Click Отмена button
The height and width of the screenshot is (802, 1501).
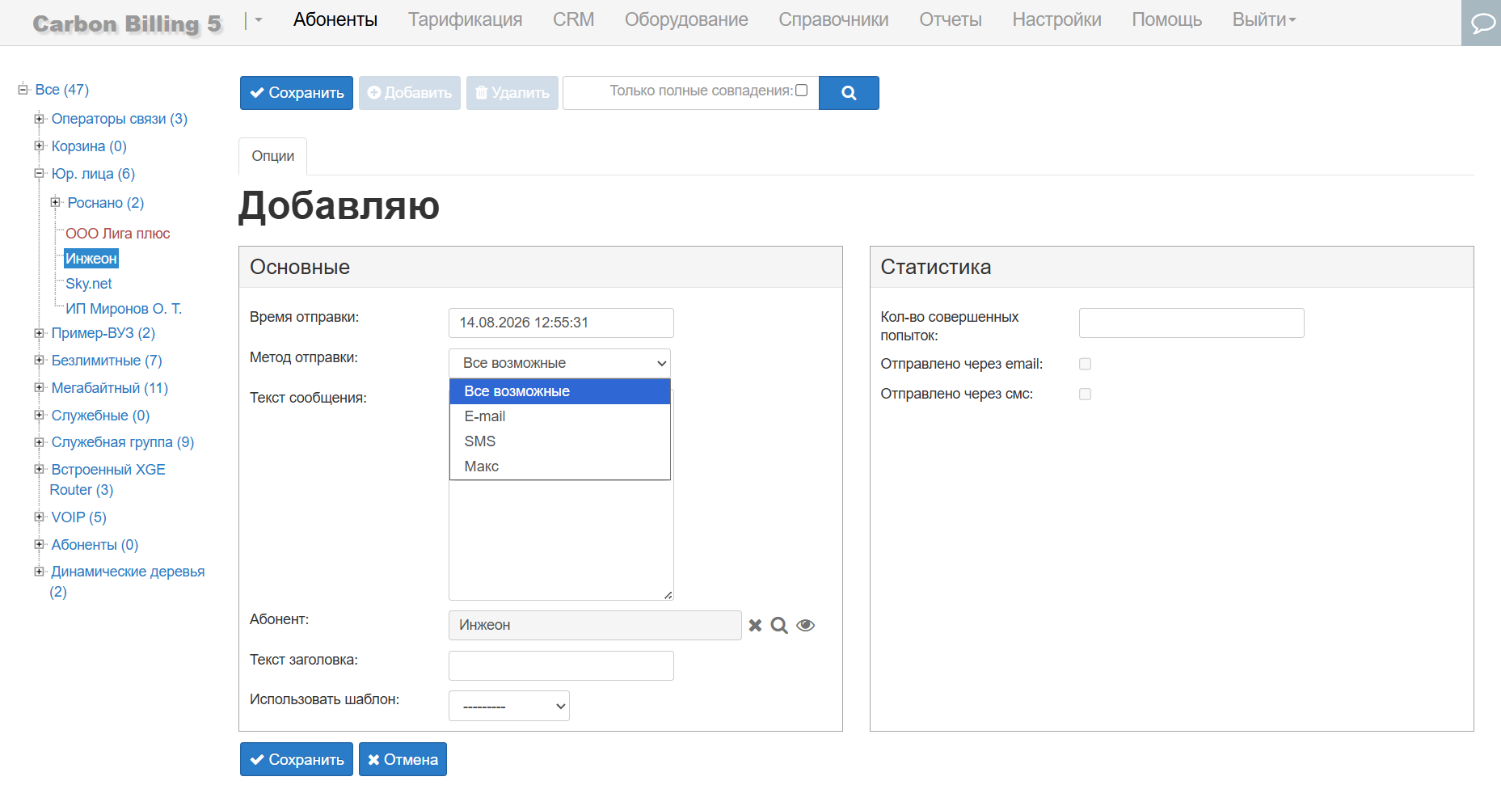click(403, 759)
